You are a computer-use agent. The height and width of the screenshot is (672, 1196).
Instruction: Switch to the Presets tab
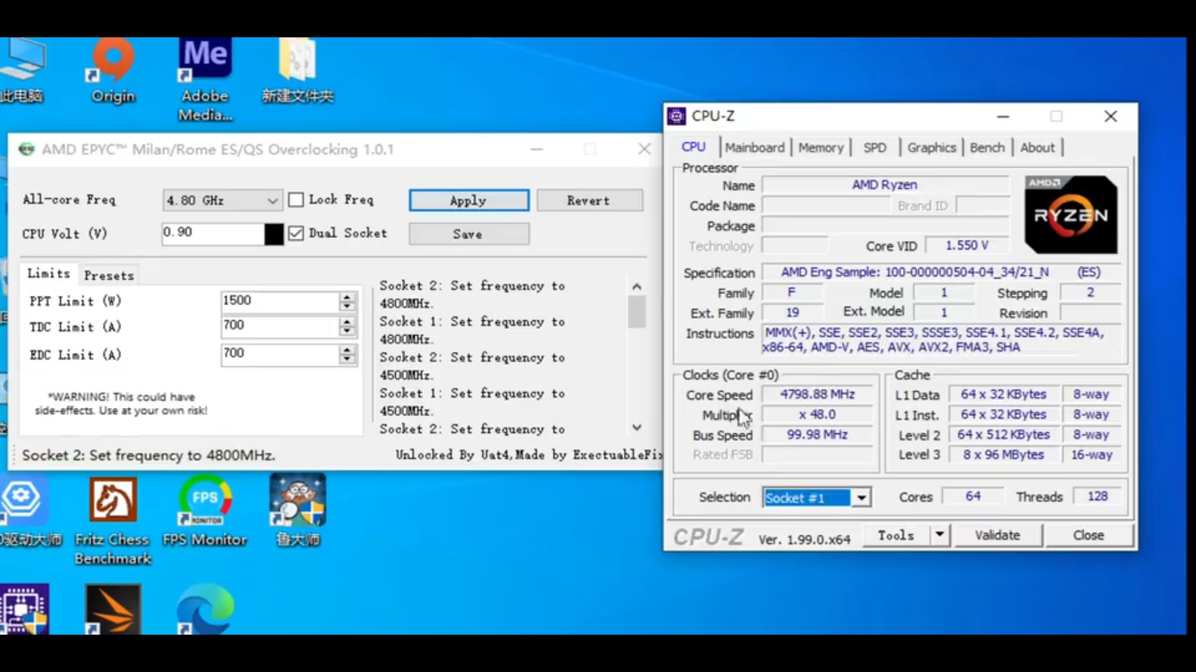point(109,275)
